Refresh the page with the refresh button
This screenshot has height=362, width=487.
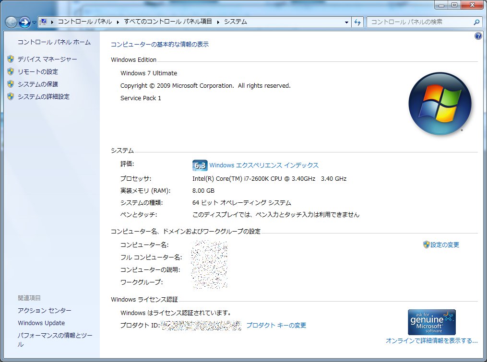pyautogui.click(x=357, y=22)
